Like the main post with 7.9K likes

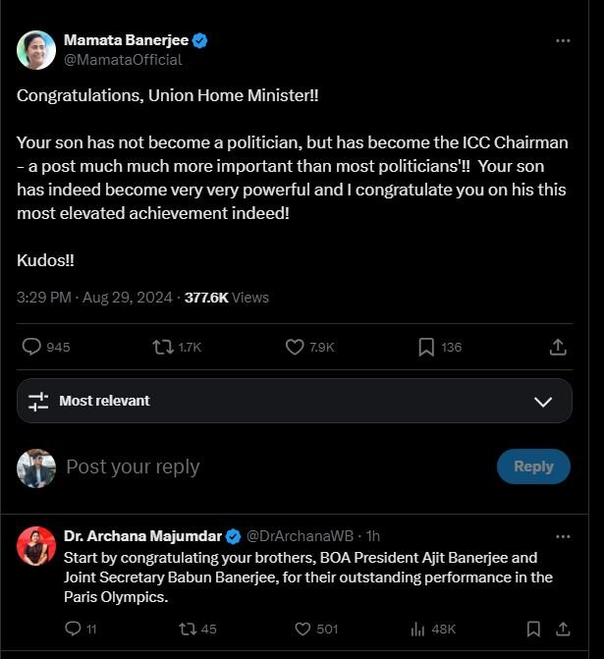pos(295,347)
